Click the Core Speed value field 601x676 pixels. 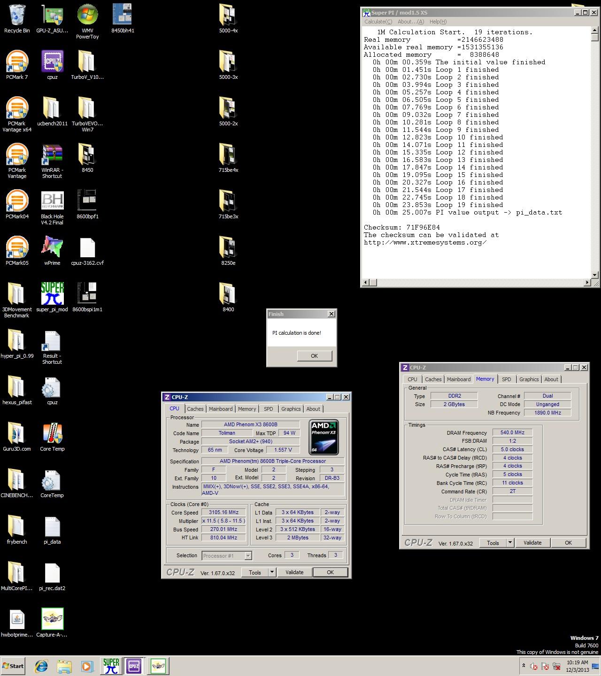223,512
